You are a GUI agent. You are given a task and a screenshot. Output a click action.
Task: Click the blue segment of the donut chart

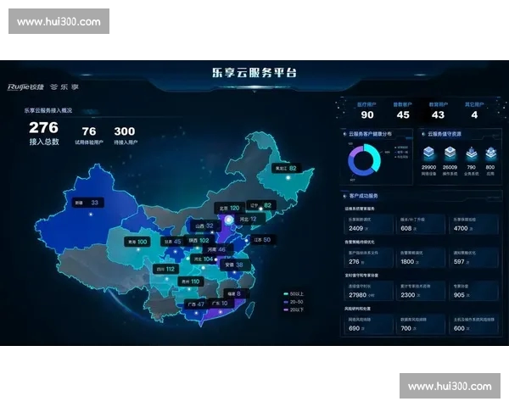pos(358,169)
